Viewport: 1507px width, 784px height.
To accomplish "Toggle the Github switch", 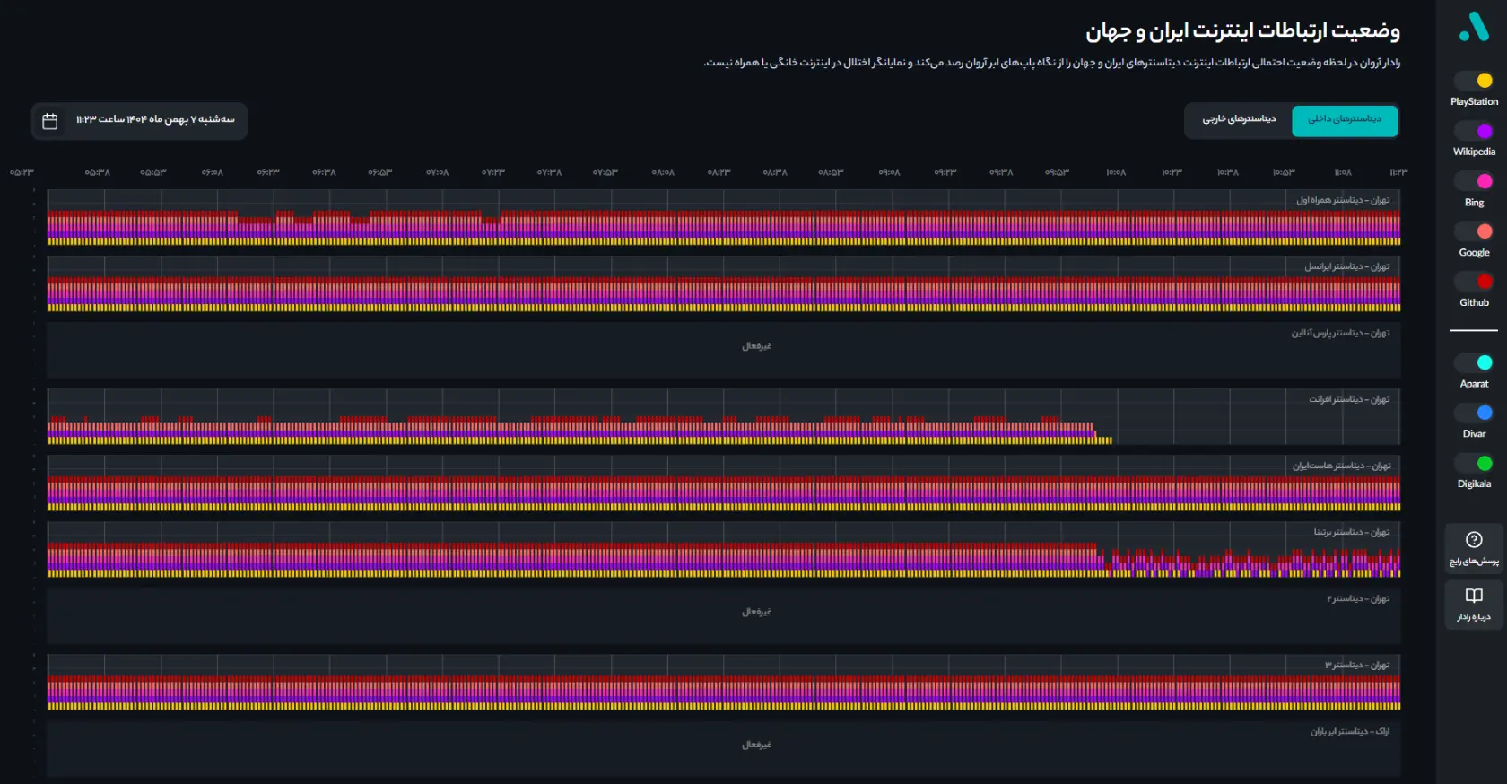I will click(x=1474, y=282).
